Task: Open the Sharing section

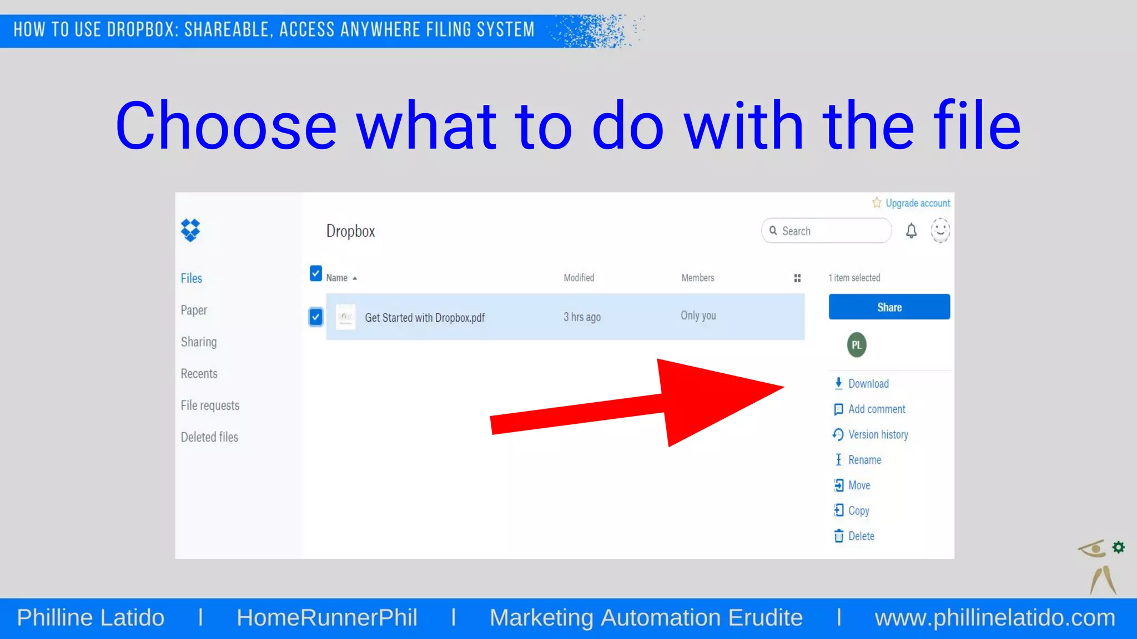Action: click(199, 342)
